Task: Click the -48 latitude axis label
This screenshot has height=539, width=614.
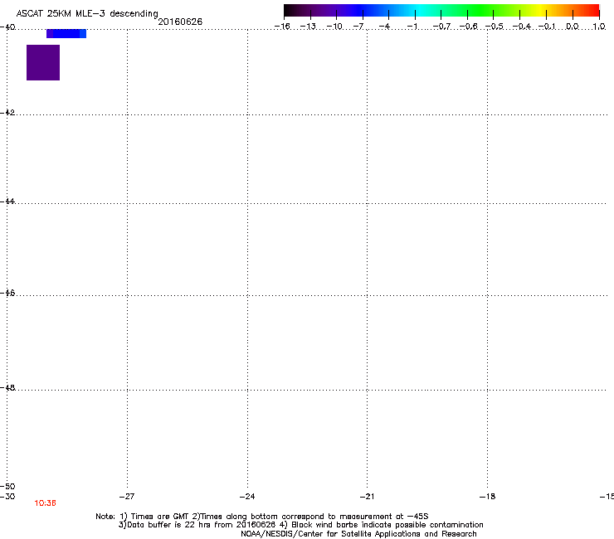Action: tap(7, 387)
